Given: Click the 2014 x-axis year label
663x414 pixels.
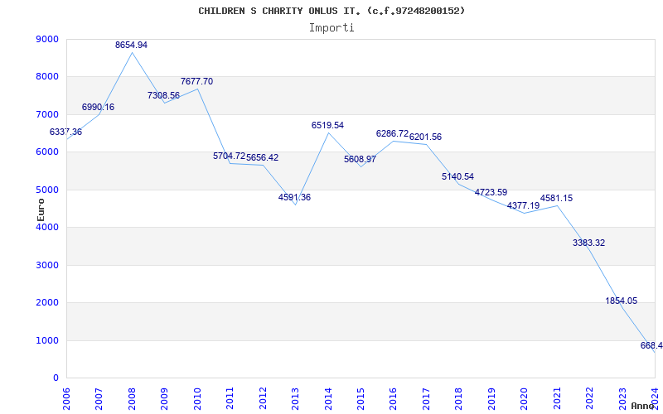Looking at the screenshot, I should click(x=327, y=400).
